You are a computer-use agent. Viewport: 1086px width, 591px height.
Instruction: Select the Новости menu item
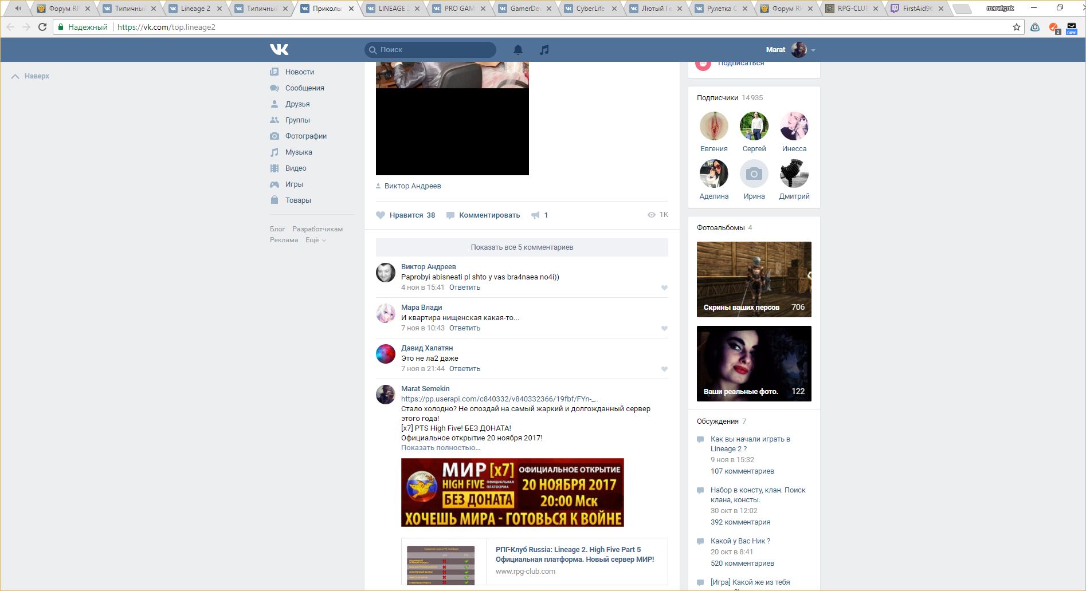click(x=299, y=72)
